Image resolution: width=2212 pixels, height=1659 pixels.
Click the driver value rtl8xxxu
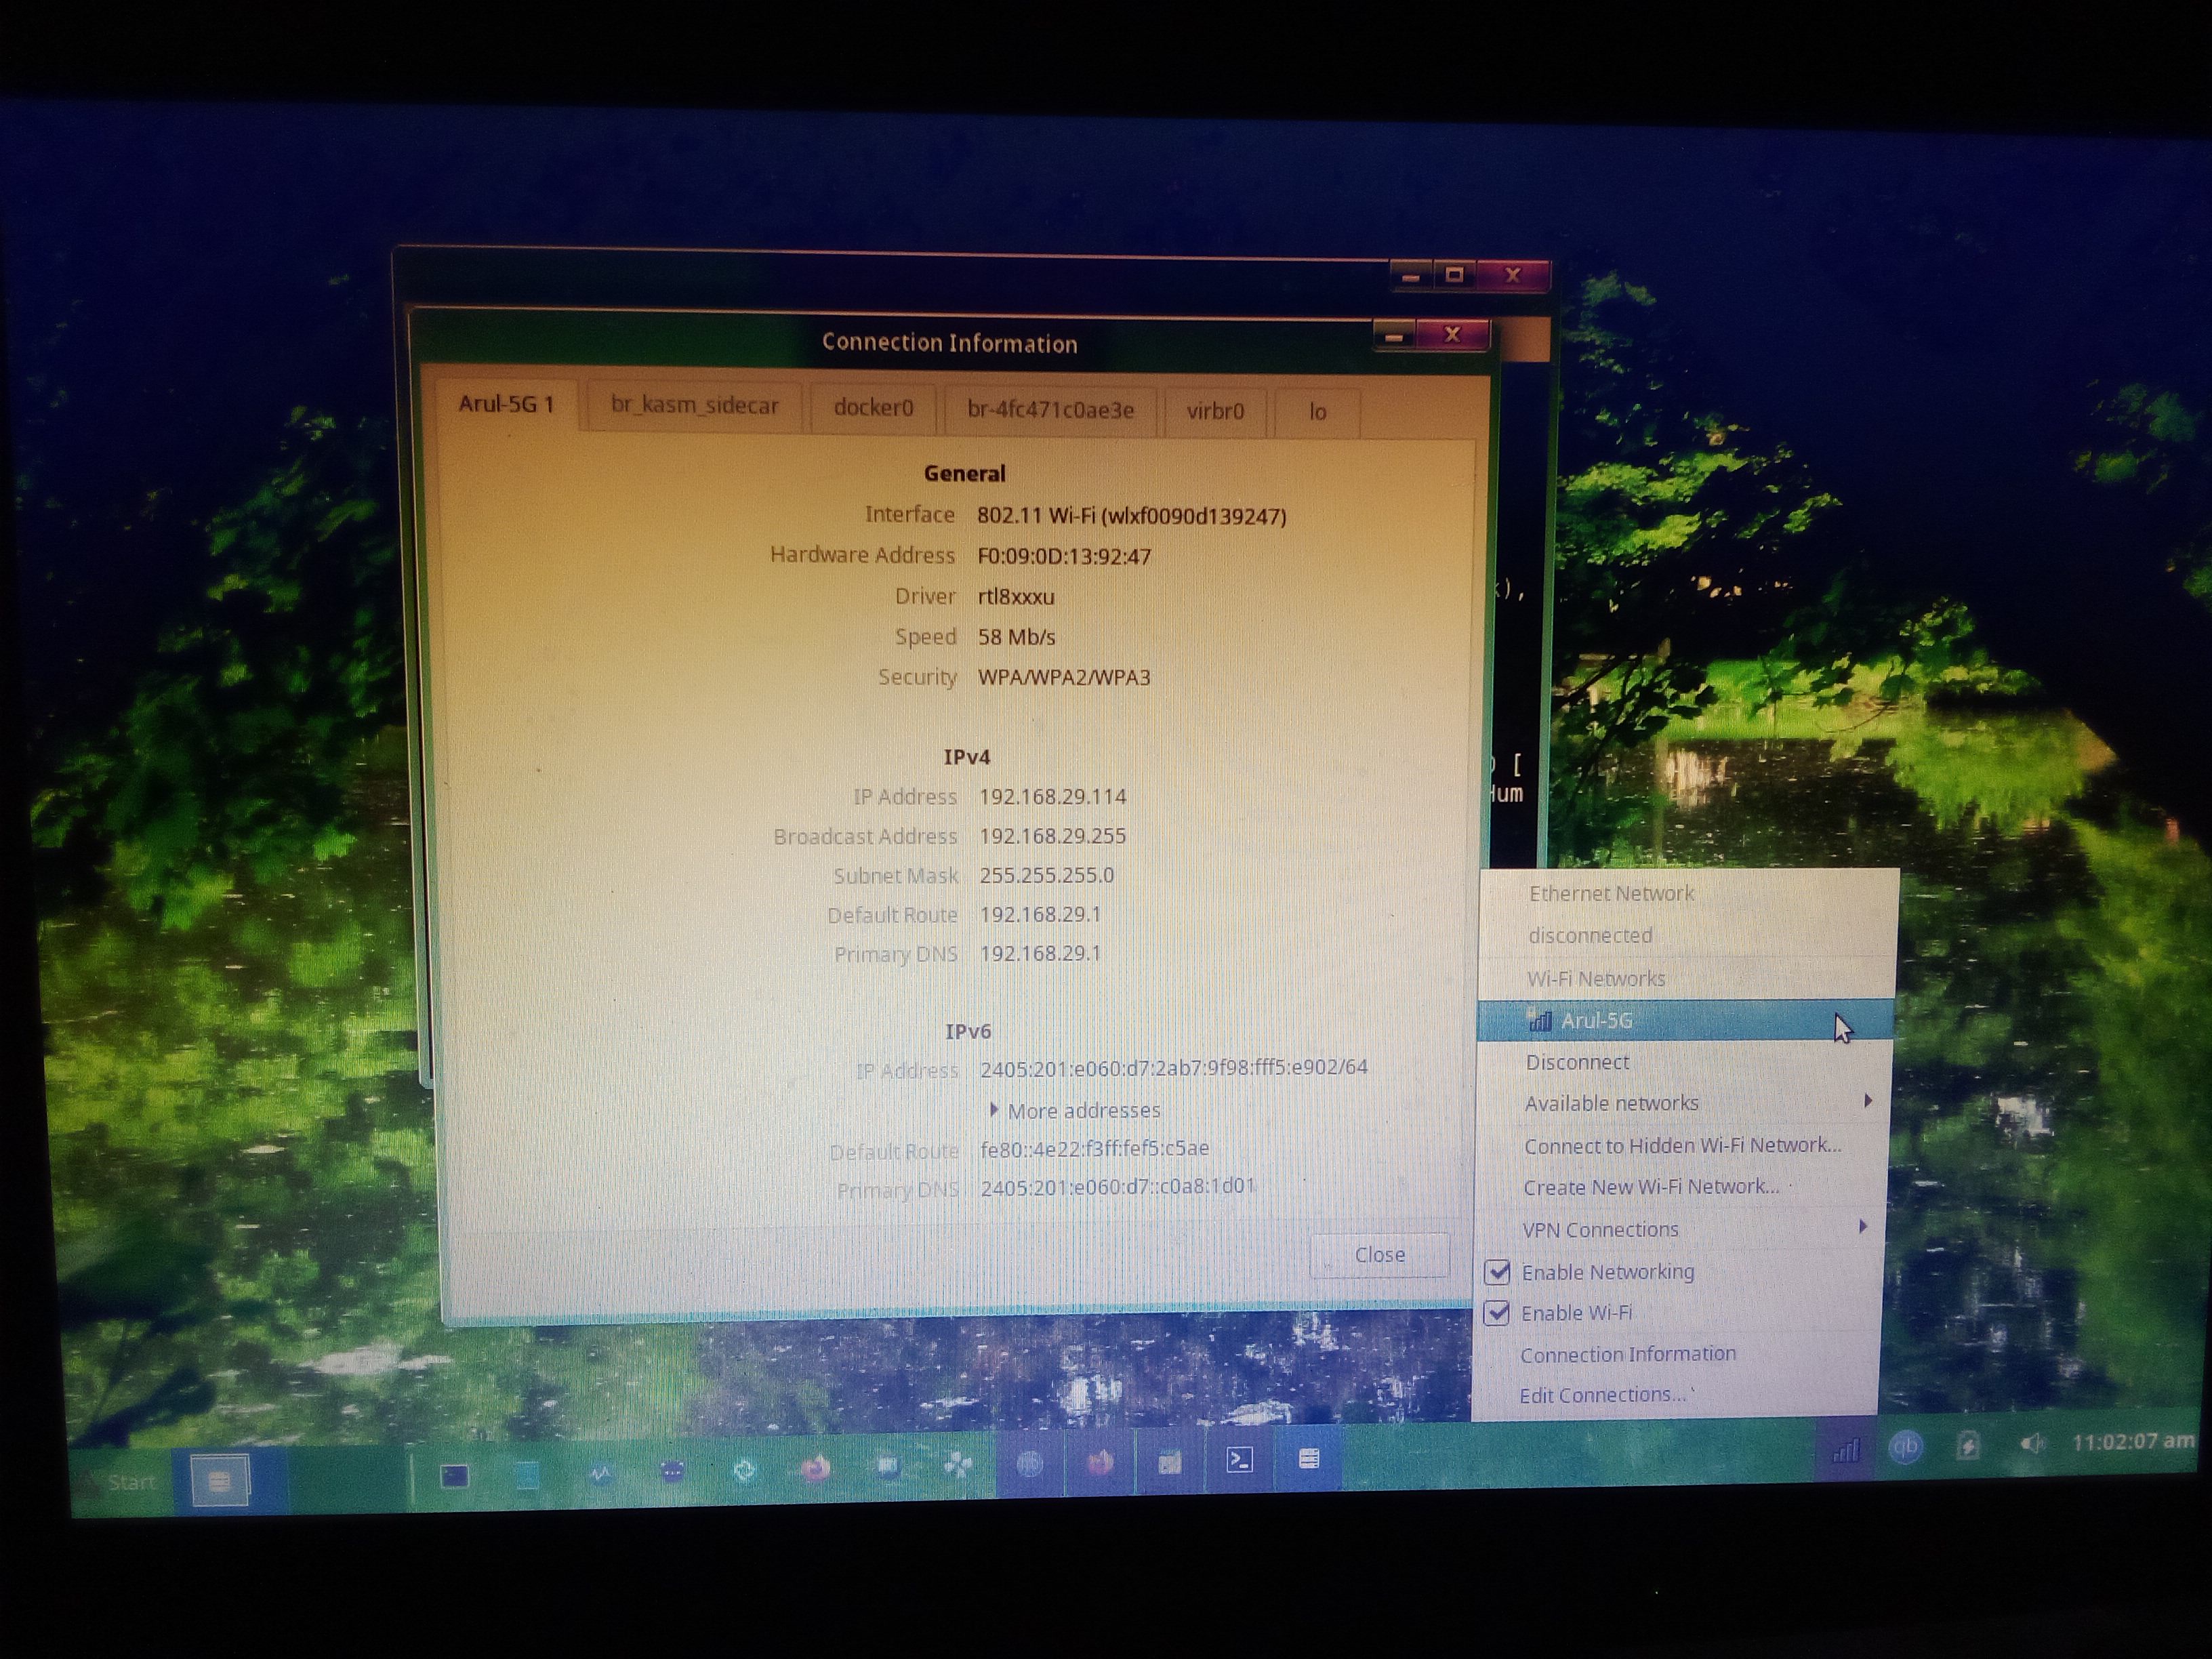click(x=1016, y=597)
